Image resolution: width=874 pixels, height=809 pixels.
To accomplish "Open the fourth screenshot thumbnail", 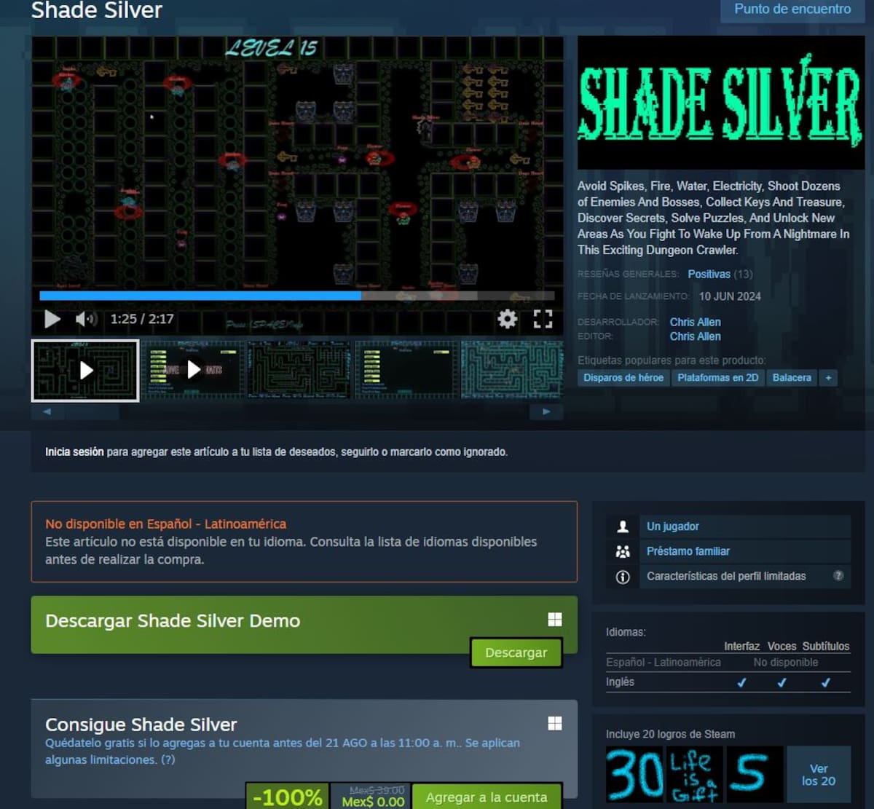I will tap(406, 370).
